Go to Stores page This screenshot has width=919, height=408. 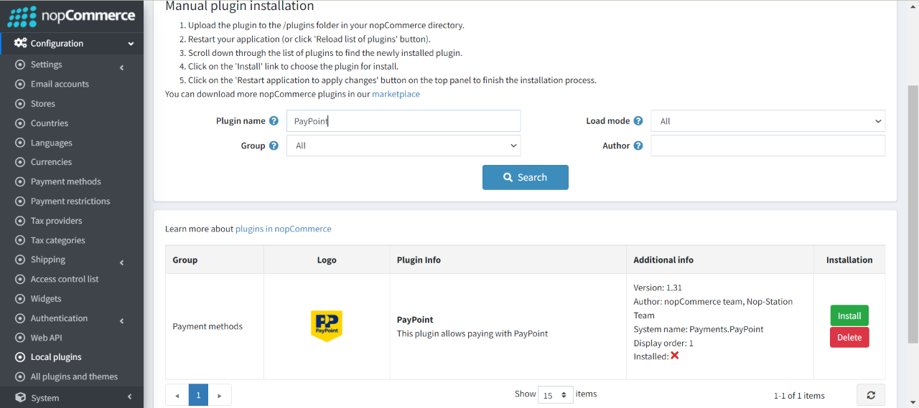(43, 104)
